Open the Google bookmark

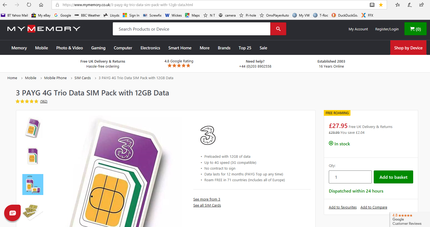63,15
